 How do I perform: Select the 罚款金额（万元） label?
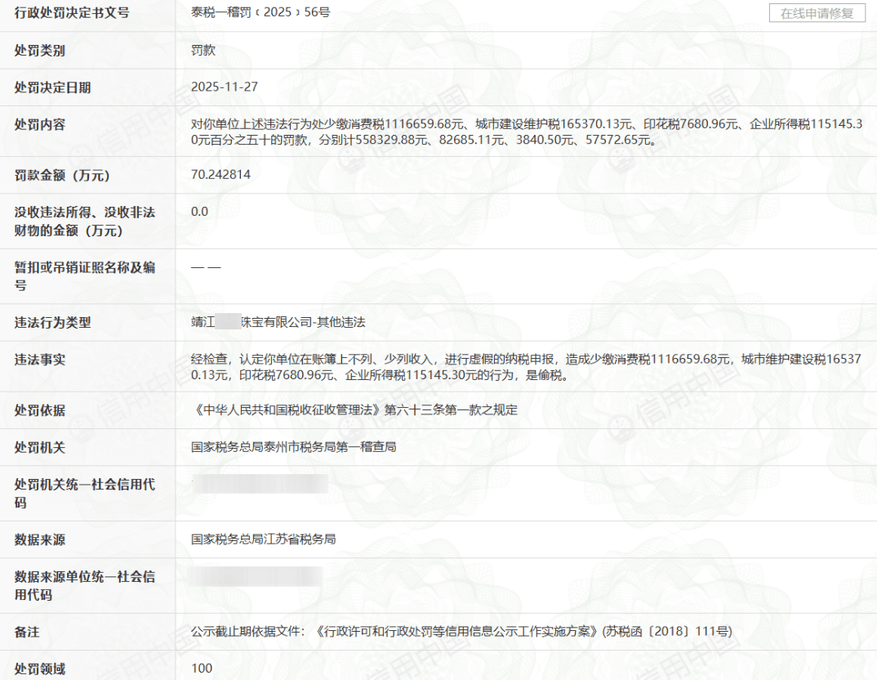tap(62, 175)
